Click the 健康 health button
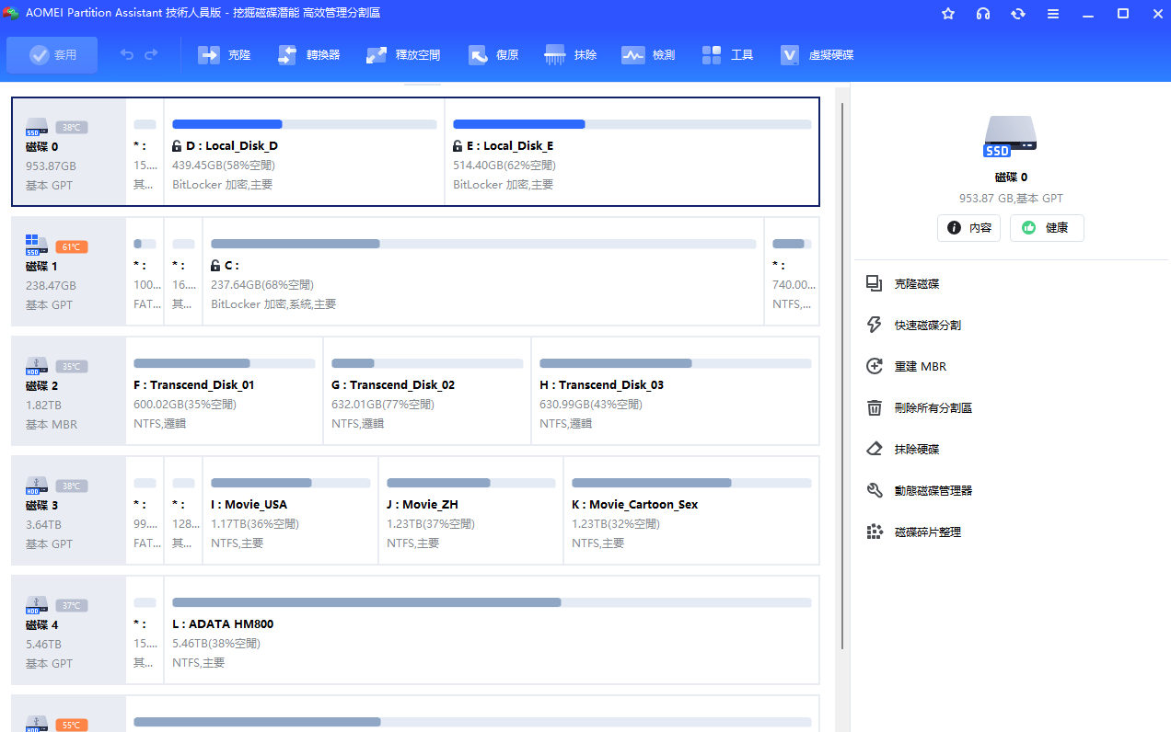The height and width of the screenshot is (732, 1171). click(x=1047, y=228)
